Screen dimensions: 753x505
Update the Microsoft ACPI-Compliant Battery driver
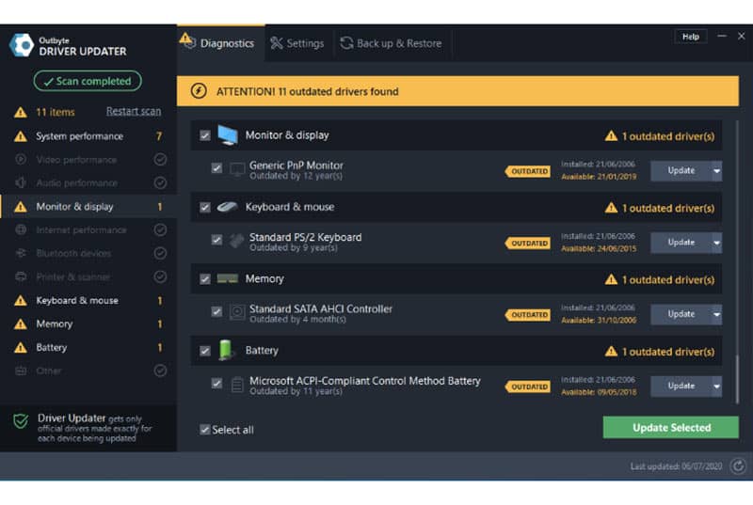click(x=681, y=387)
